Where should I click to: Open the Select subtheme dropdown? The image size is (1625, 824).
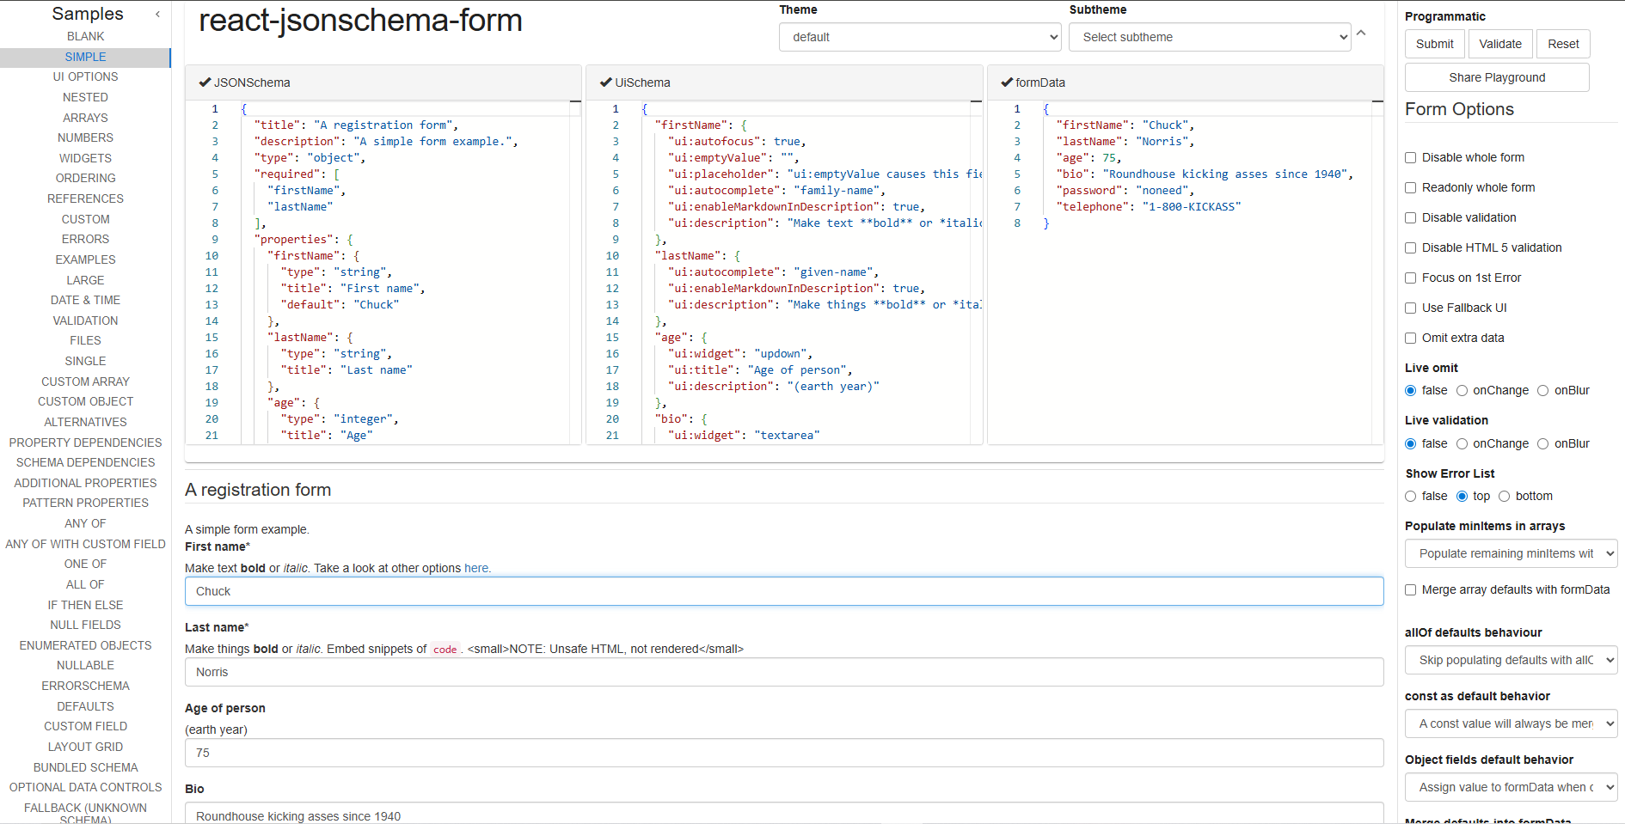pos(1210,37)
